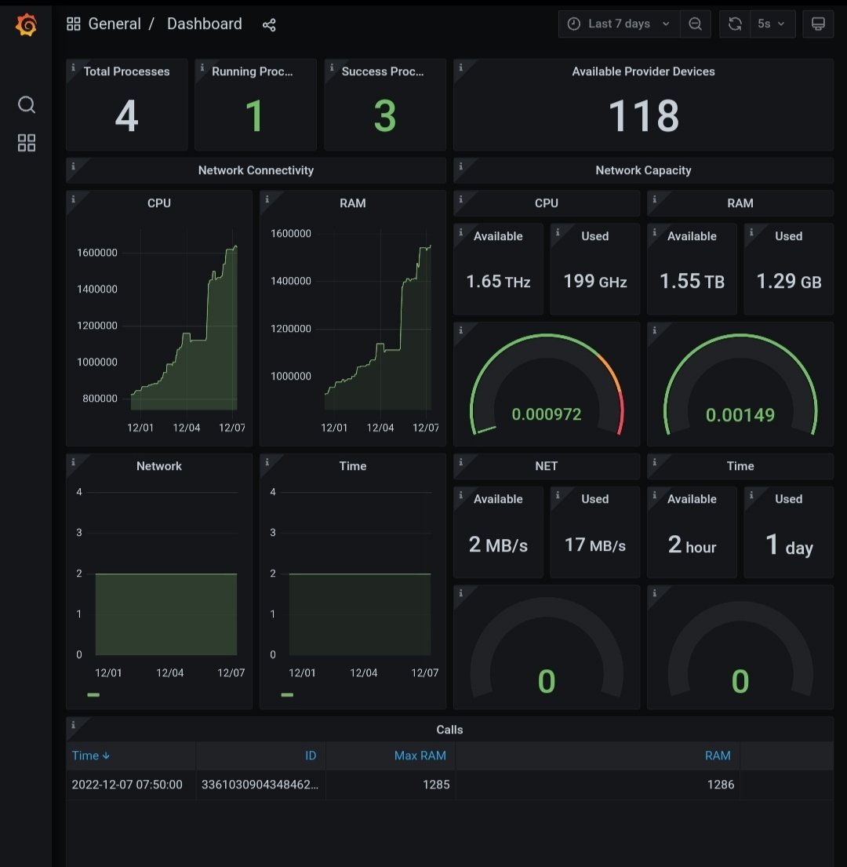Viewport: 847px width, 867px height.
Task: Show info for Calls table panel
Action: click(73, 724)
